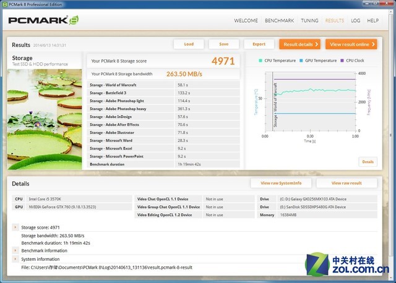Click the Export button

point(259,44)
